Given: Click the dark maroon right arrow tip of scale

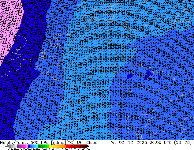Looking at the screenshot, I should 88,146.
